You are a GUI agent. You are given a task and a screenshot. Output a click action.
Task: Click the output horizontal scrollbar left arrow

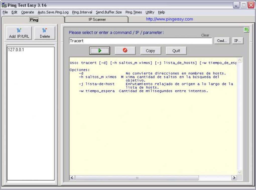tap(72, 178)
